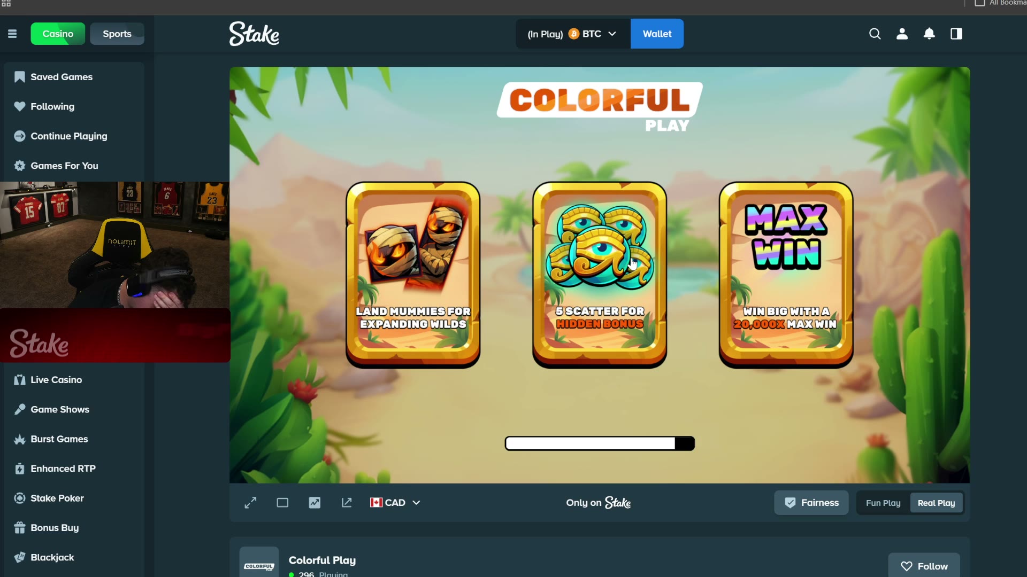The image size is (1027, 577).
Task: Open the Stake Poker link
Action: pos(74,498)
